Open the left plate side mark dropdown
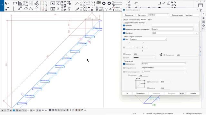The height and width of the screenshot is (115, 206). [130, 47]
